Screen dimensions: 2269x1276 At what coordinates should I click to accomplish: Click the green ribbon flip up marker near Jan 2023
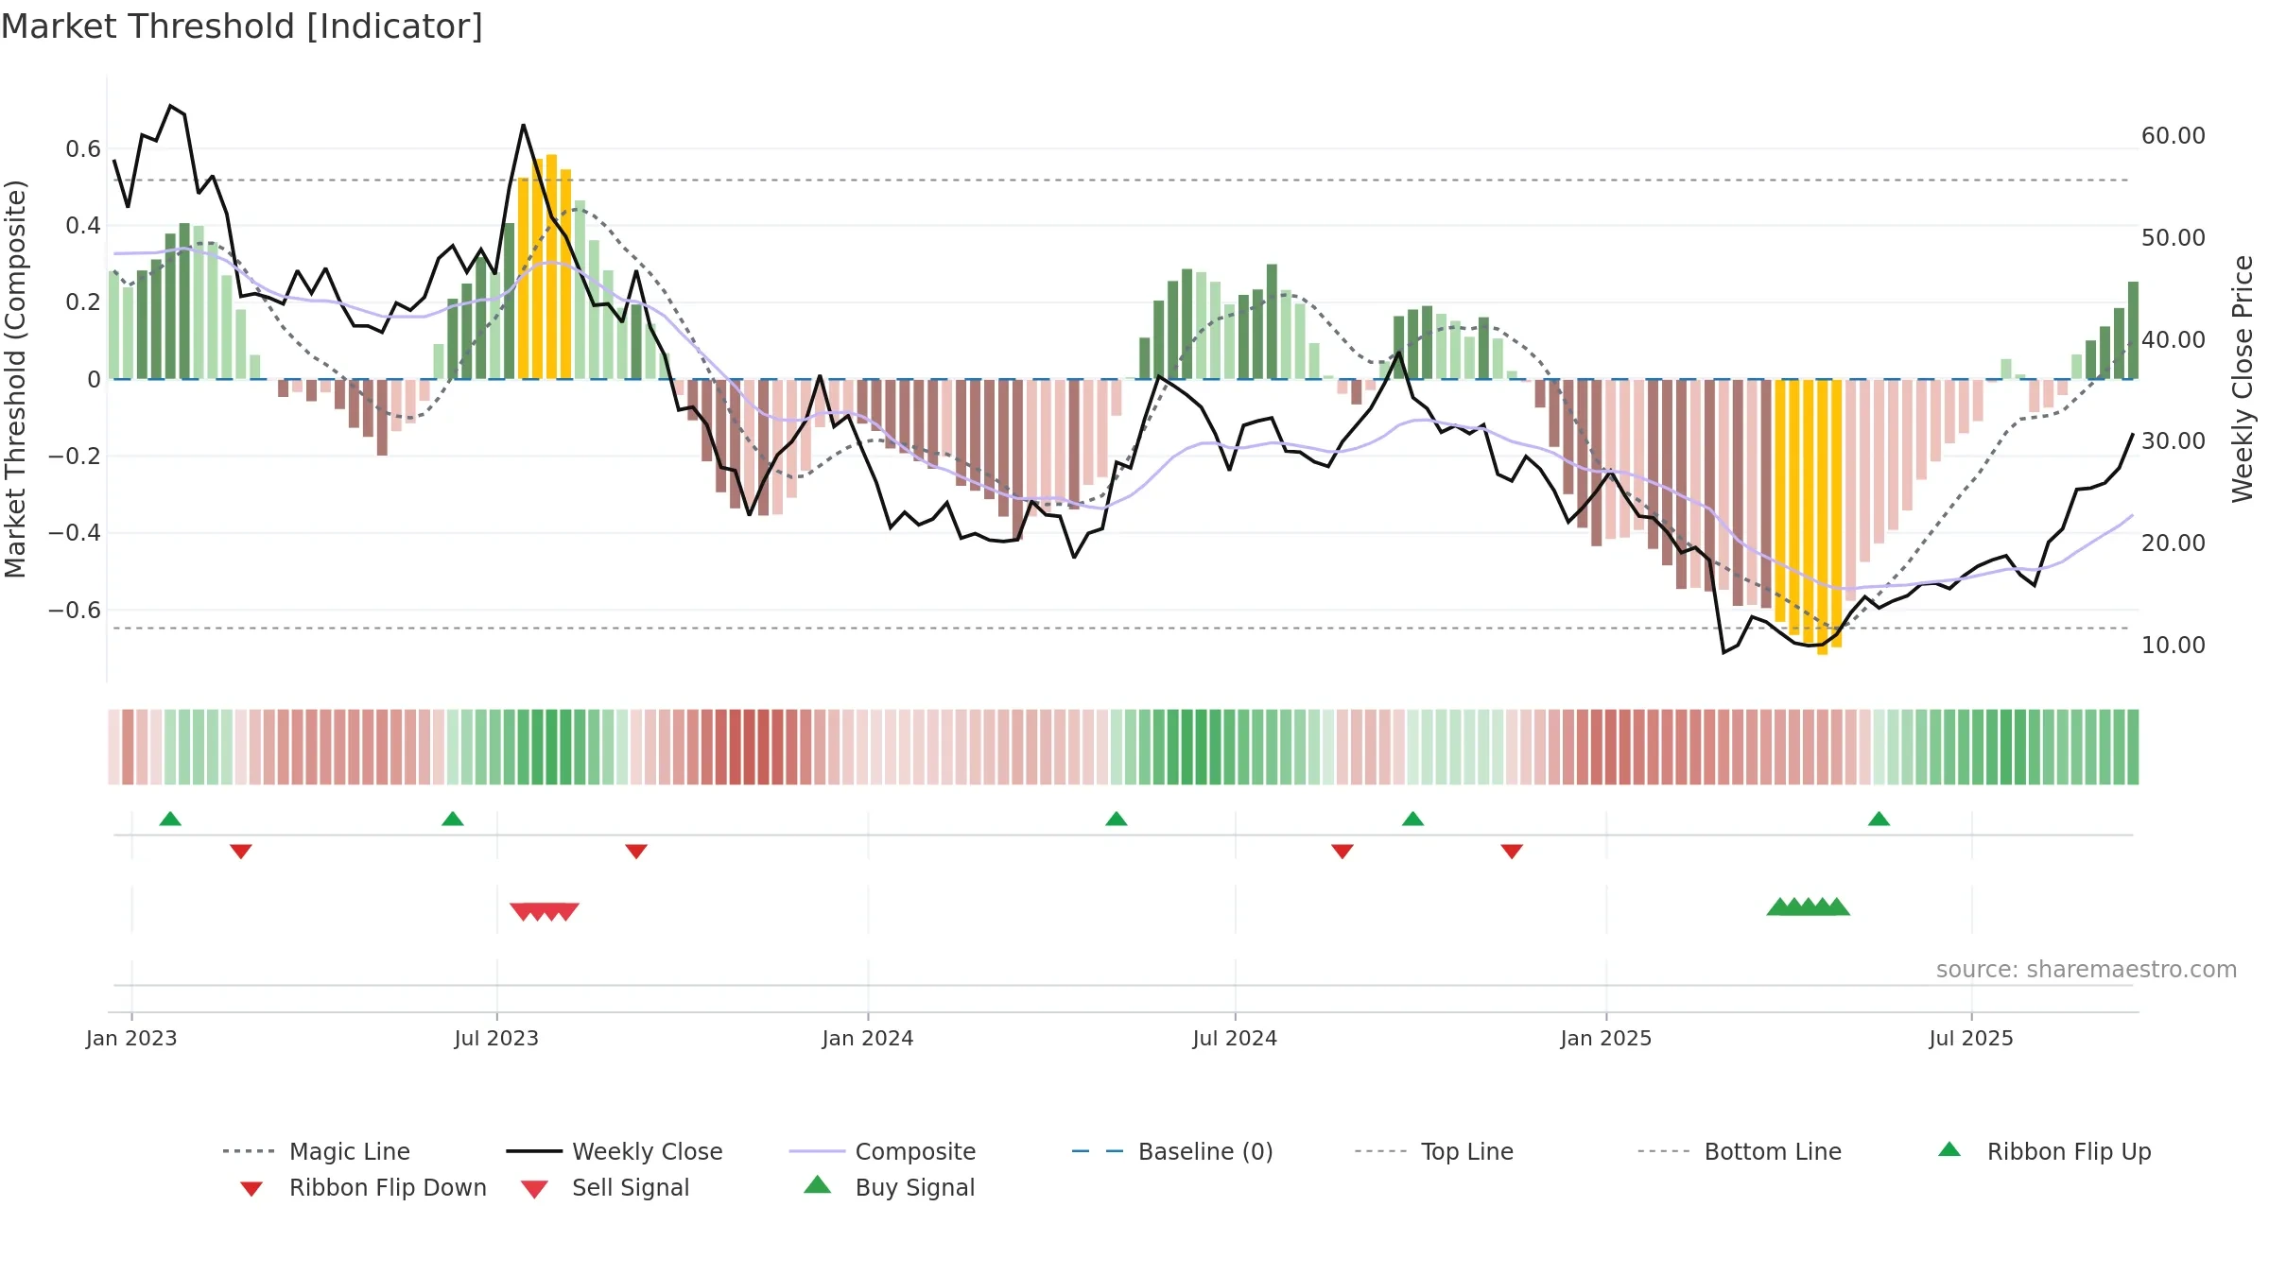[170, 819]
